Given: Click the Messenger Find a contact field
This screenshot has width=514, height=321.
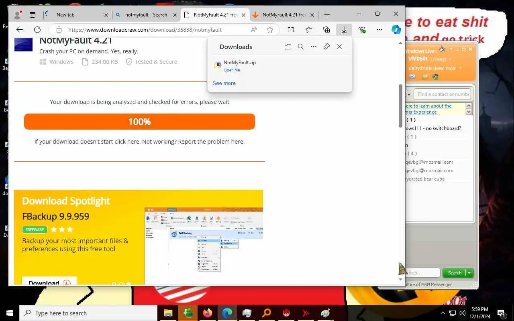Looking at the screenshot, I should [x=443, y=94].
